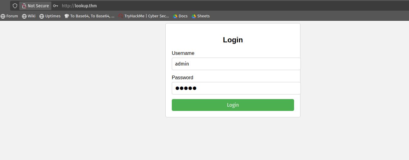
Task: Click the Password field label
Action: tap(182, 78)
